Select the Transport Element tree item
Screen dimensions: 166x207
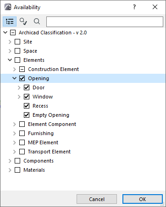click(49, 152)
